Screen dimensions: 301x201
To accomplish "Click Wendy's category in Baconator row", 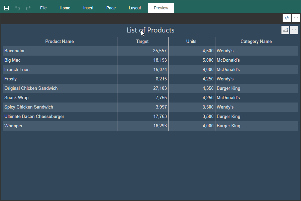I will click(x=225, y=51).
